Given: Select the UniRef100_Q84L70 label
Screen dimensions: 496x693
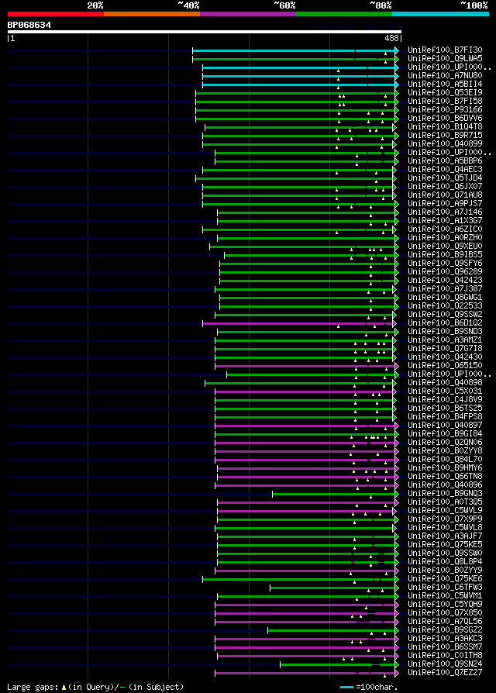Looking at the screenshot, I should point(445,459).
